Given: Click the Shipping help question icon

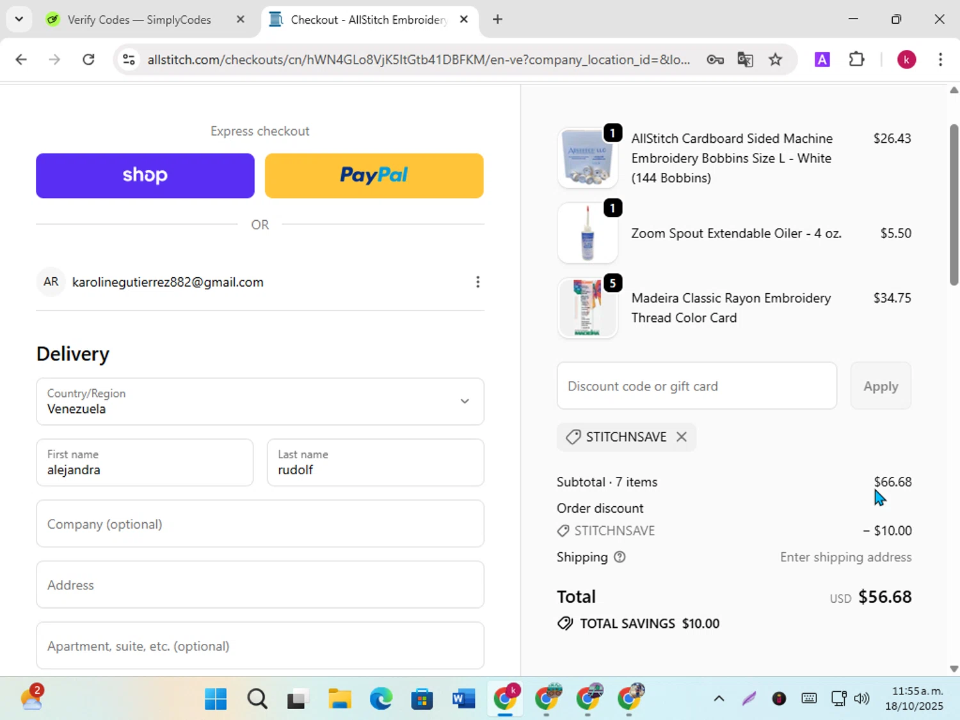Looking at the screenshot, I should click(620, 557).
